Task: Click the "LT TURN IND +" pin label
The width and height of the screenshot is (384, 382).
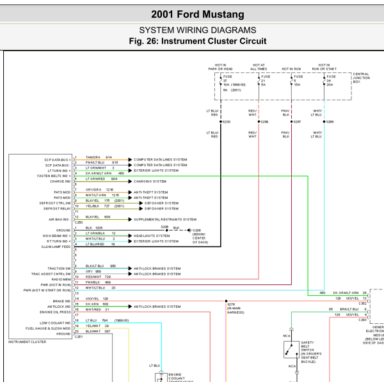Action: [60, 171]
